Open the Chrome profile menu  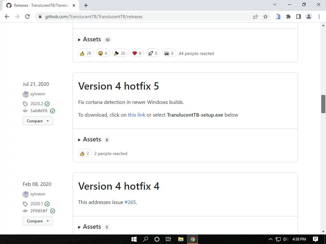(309, 17)
